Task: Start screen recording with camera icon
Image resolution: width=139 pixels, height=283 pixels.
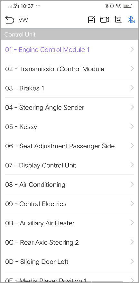Action: [105, 20]
